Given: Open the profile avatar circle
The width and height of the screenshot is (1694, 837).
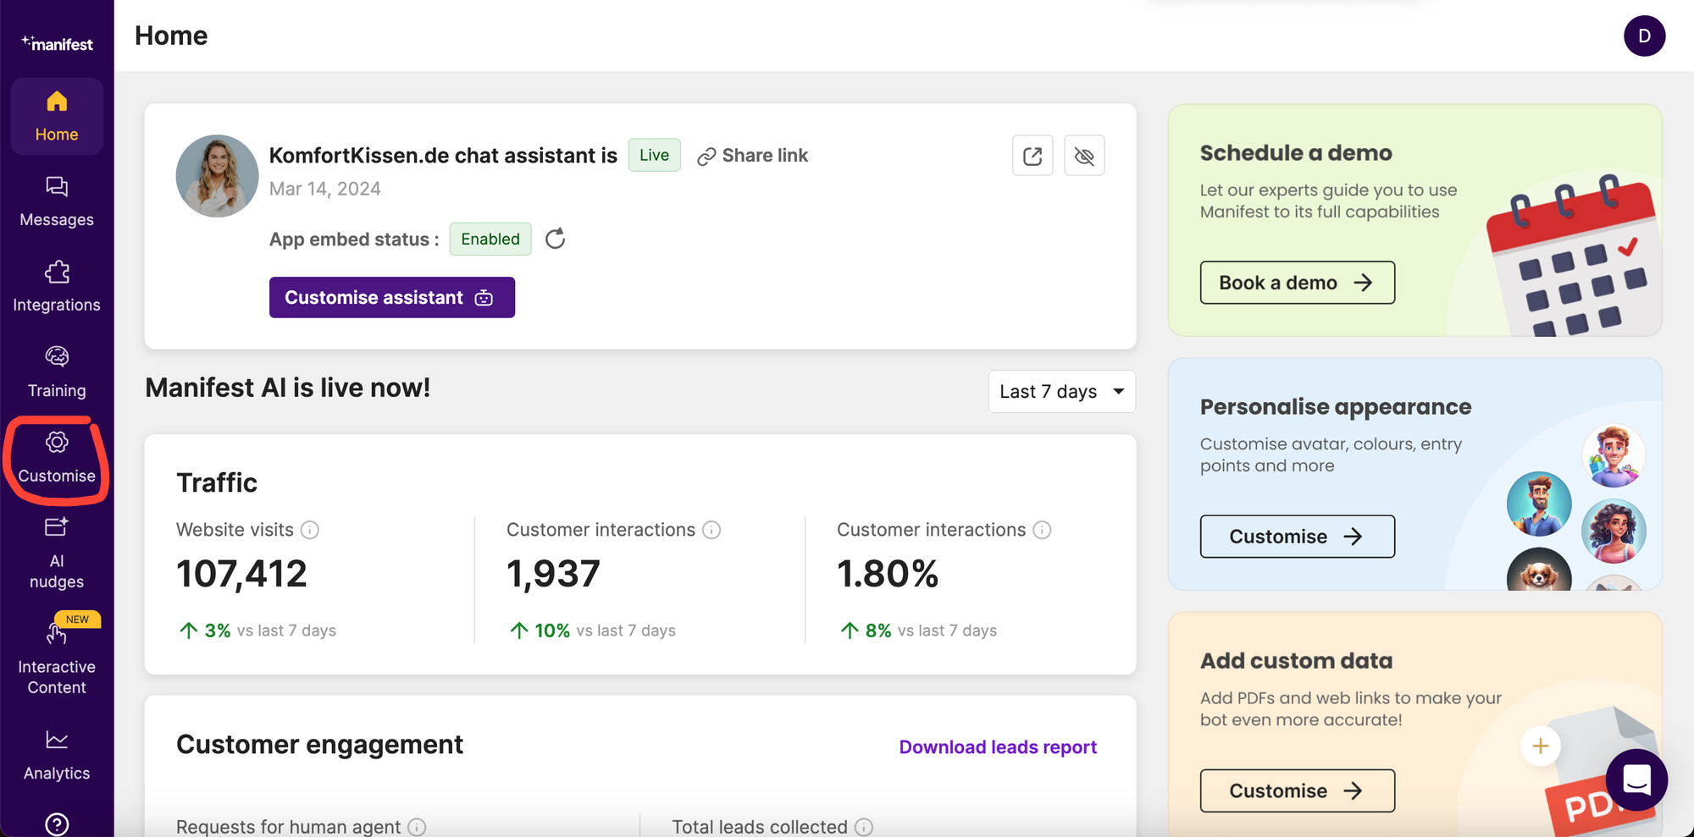Looking at the screenshot, I should tap(1644, 36).
